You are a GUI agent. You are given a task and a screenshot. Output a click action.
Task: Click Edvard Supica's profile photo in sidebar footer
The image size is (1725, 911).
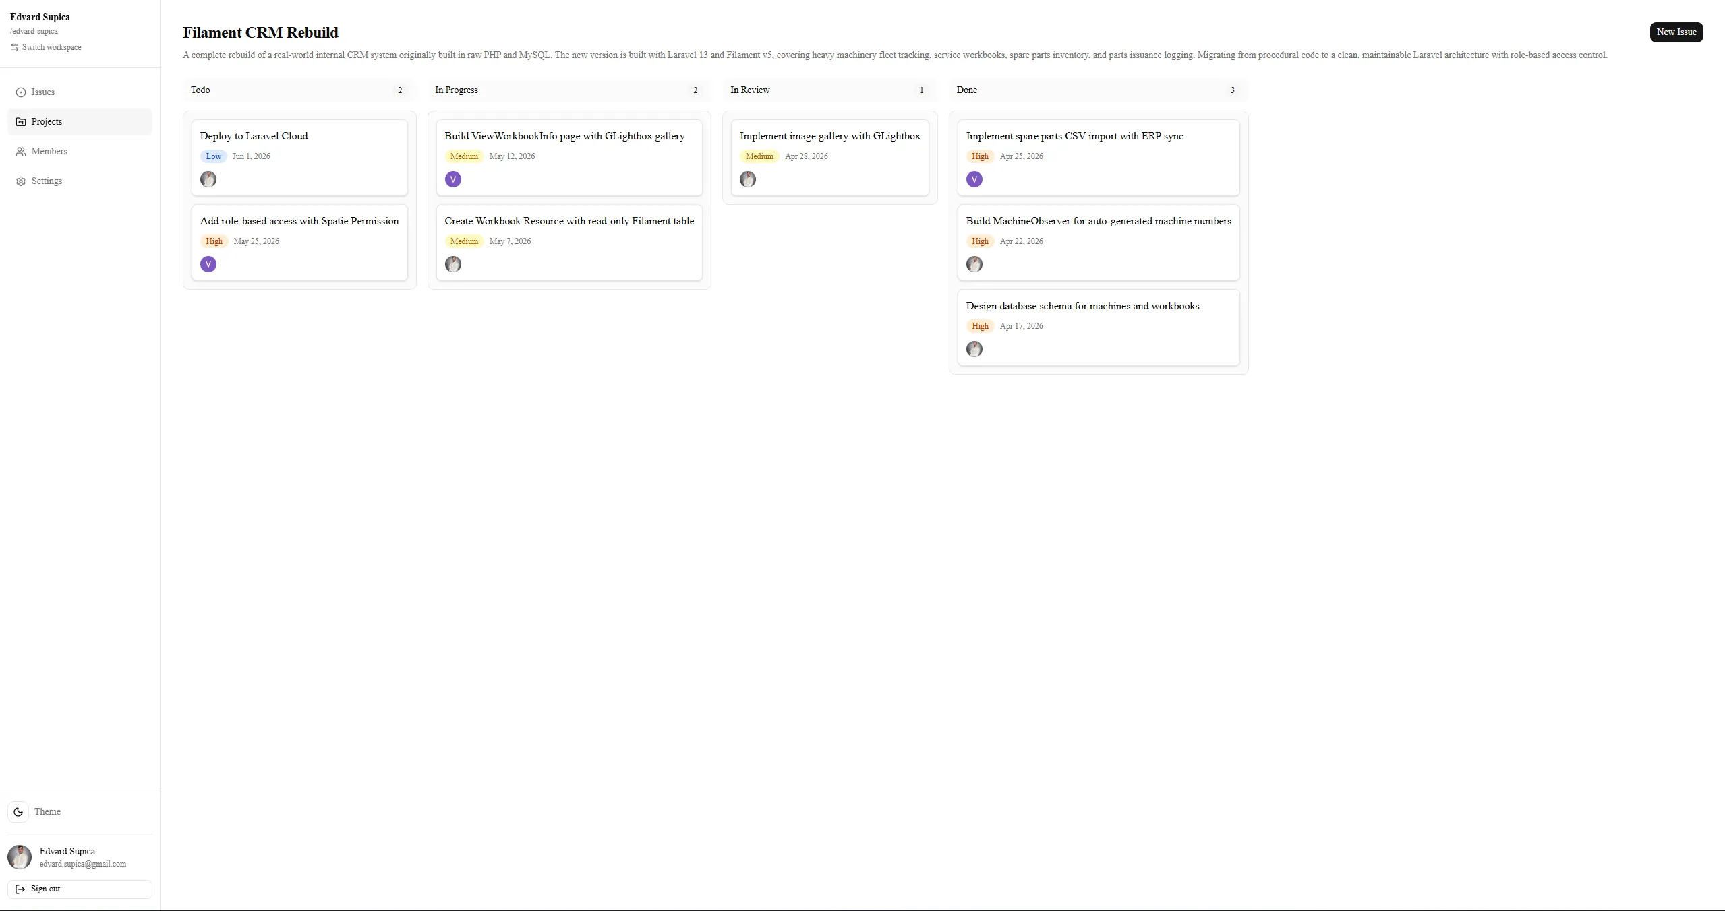tap(20, 857)
